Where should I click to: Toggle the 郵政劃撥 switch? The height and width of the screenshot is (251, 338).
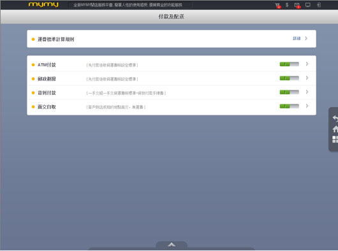coord(289,78)
